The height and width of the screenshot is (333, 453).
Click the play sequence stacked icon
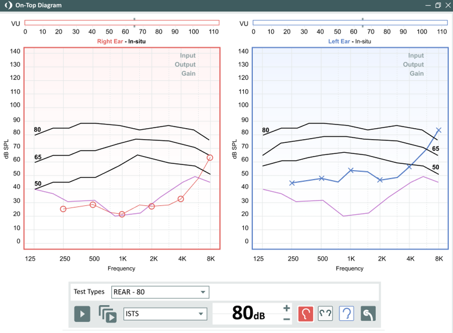click(107, 314)
